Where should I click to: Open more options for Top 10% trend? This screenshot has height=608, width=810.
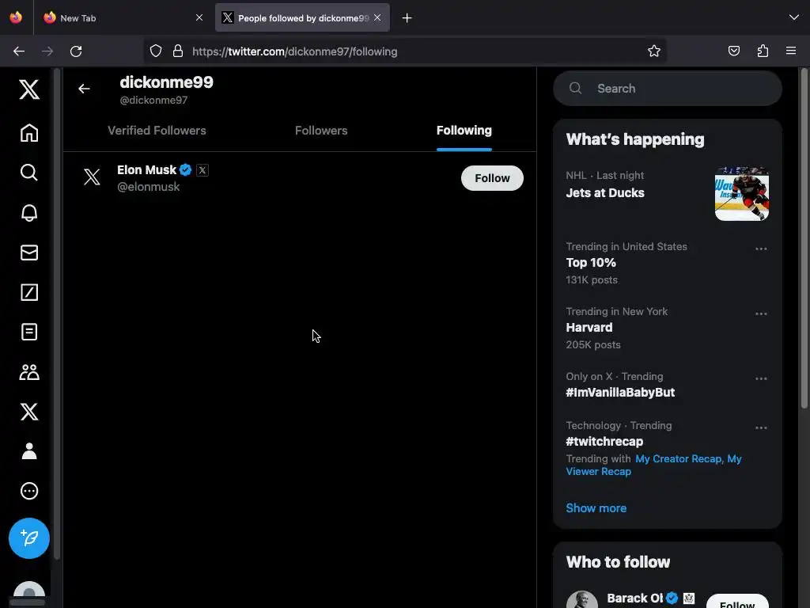coord(761,249)
